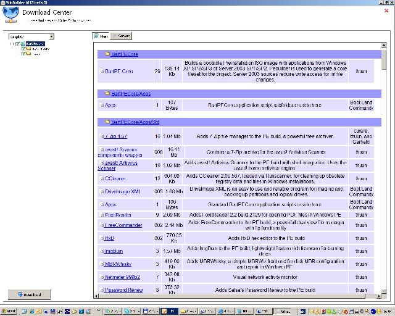Click the DriveImage XML script name
This screenshot has height=316, width=395.
122,191
